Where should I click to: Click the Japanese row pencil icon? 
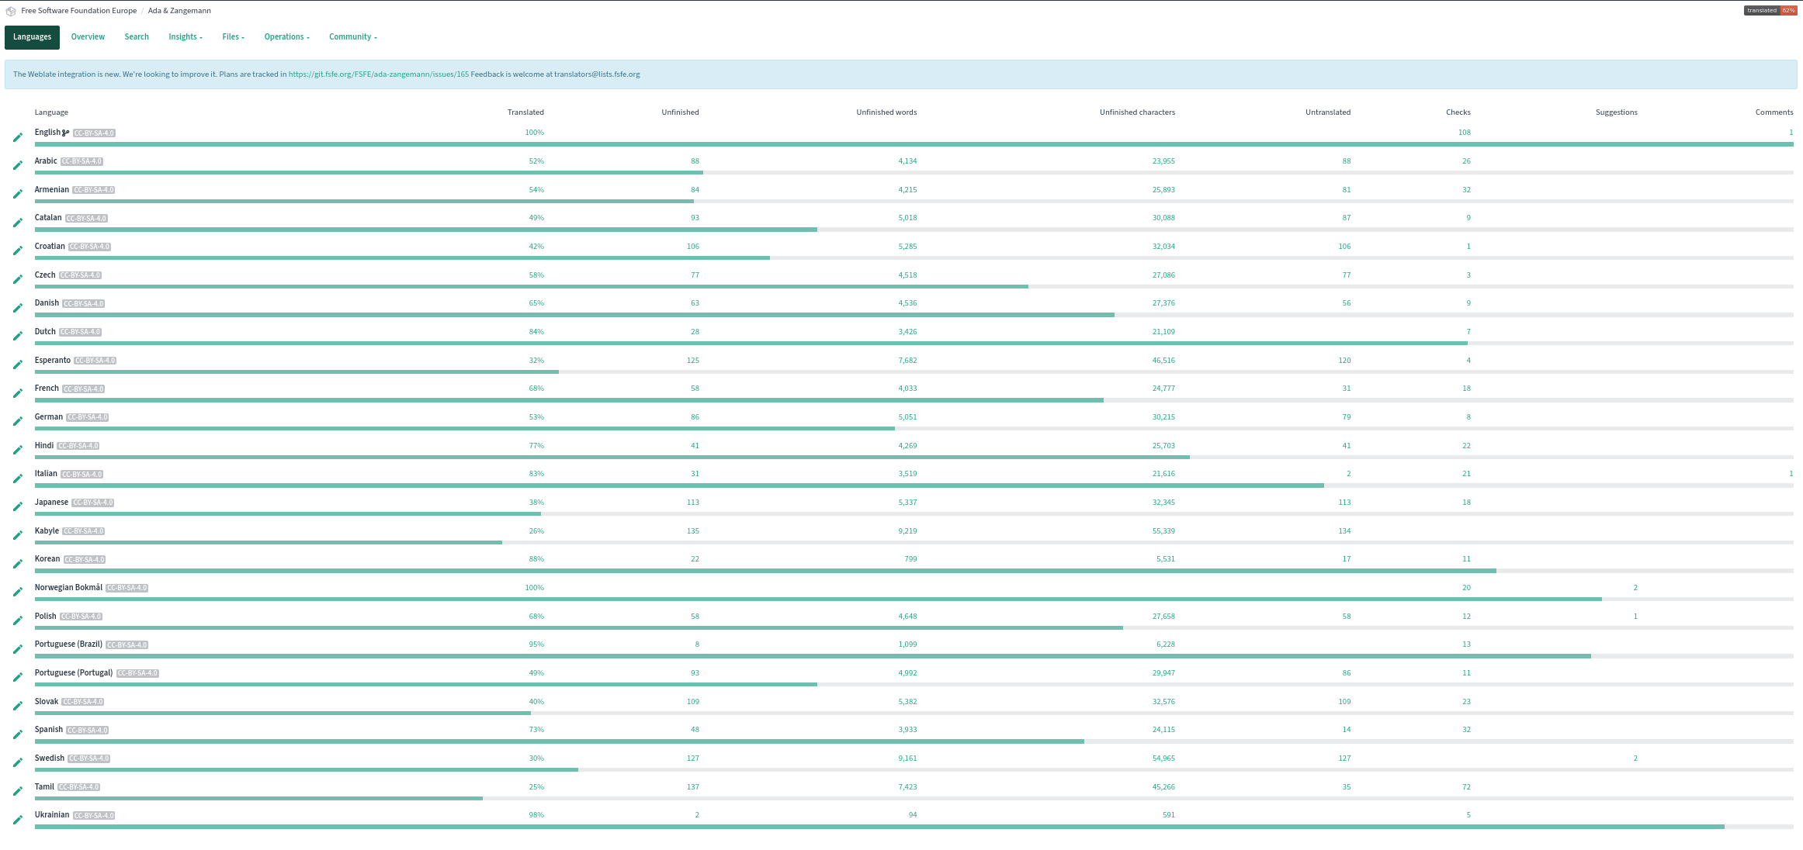click(x=18, y=506)
